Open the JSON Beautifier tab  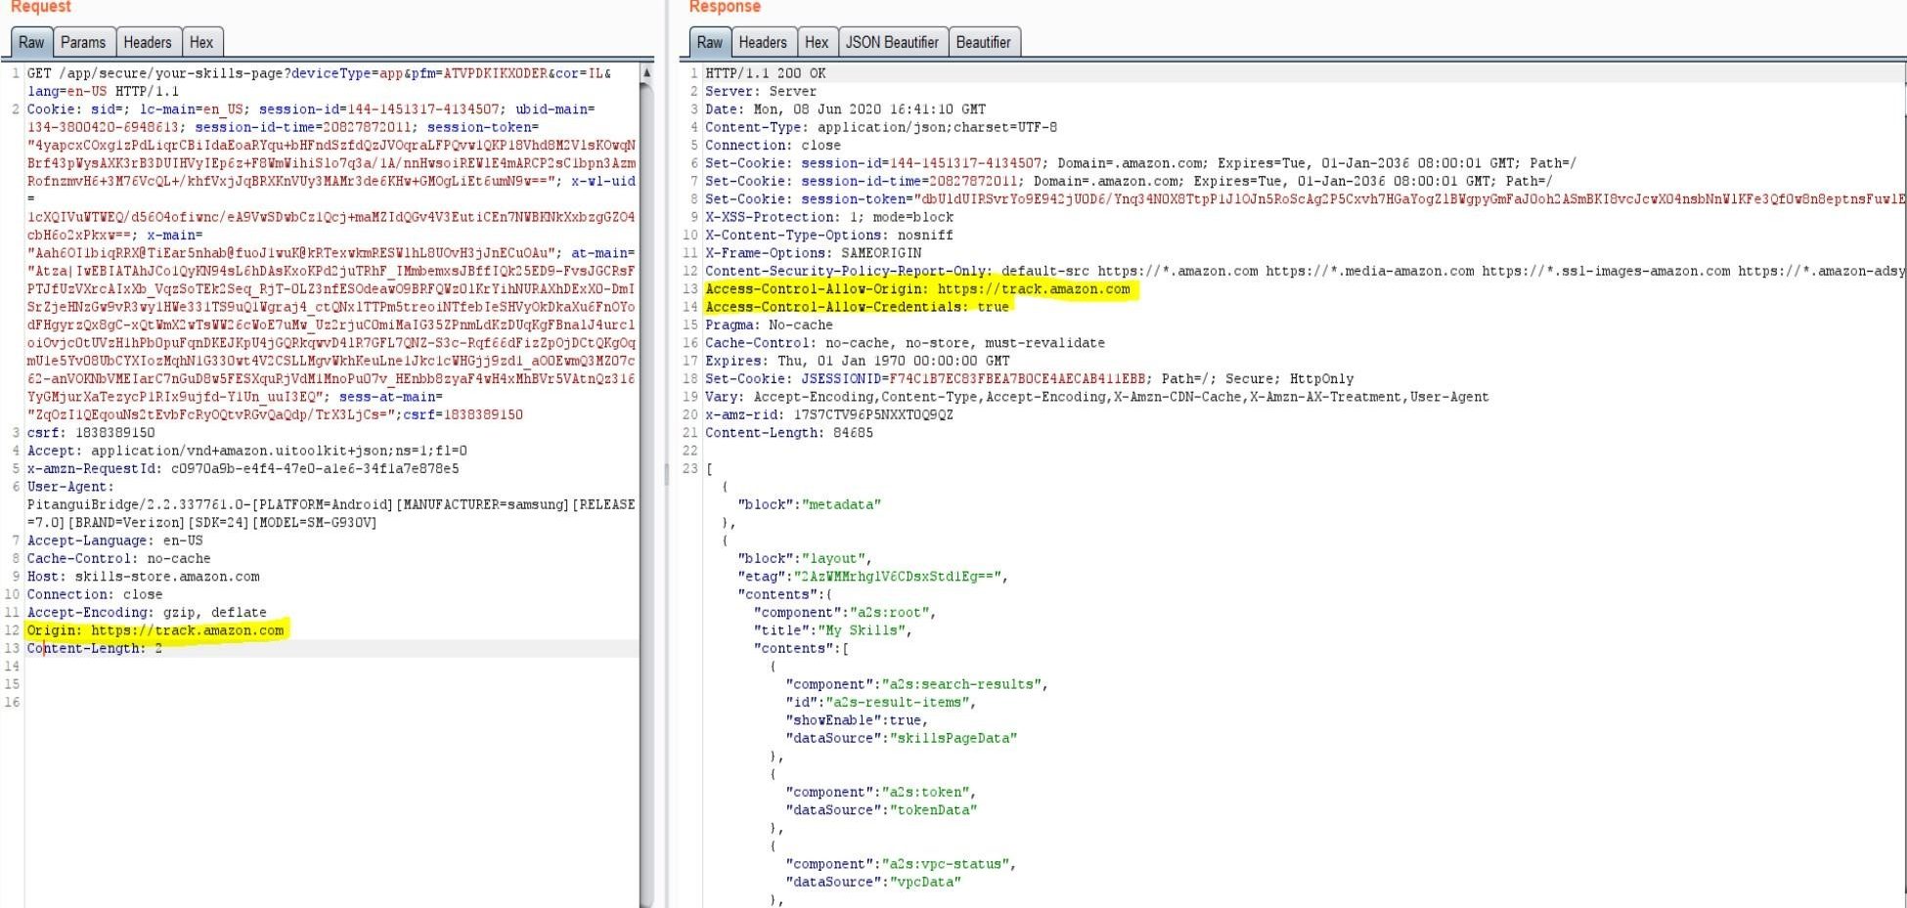click(x=892, y=42)
